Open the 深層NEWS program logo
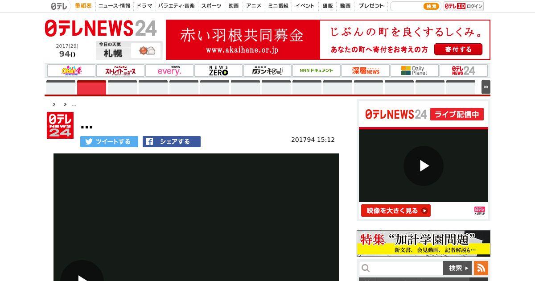Viewport: 535px width, 281px height. coord(366,70)
